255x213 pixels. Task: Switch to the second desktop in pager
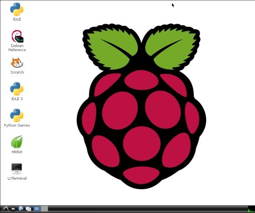[44, 209]
